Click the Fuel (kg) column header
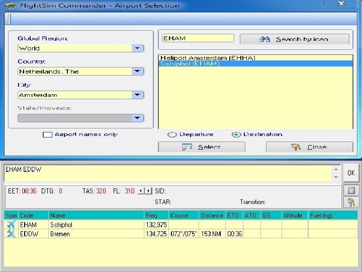 tap(333, 216)
